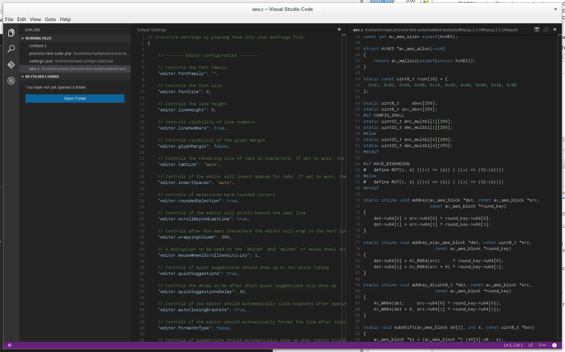Open the File menu
The image size is (565, 352).
click(x=9, y=19)
